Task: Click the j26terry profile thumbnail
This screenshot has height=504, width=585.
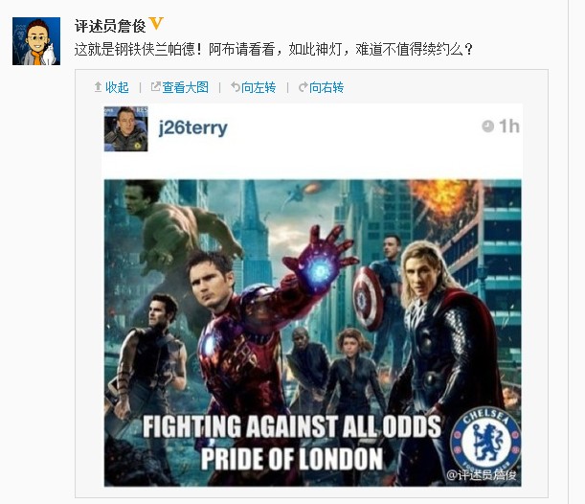Action: (x=125, y=128)
